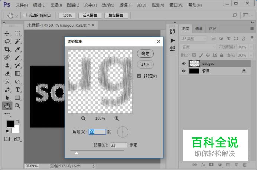This screenshot has height=170, width=257.
Task: Select the Rectangular Marquee tool
Action: coord(17,33)
